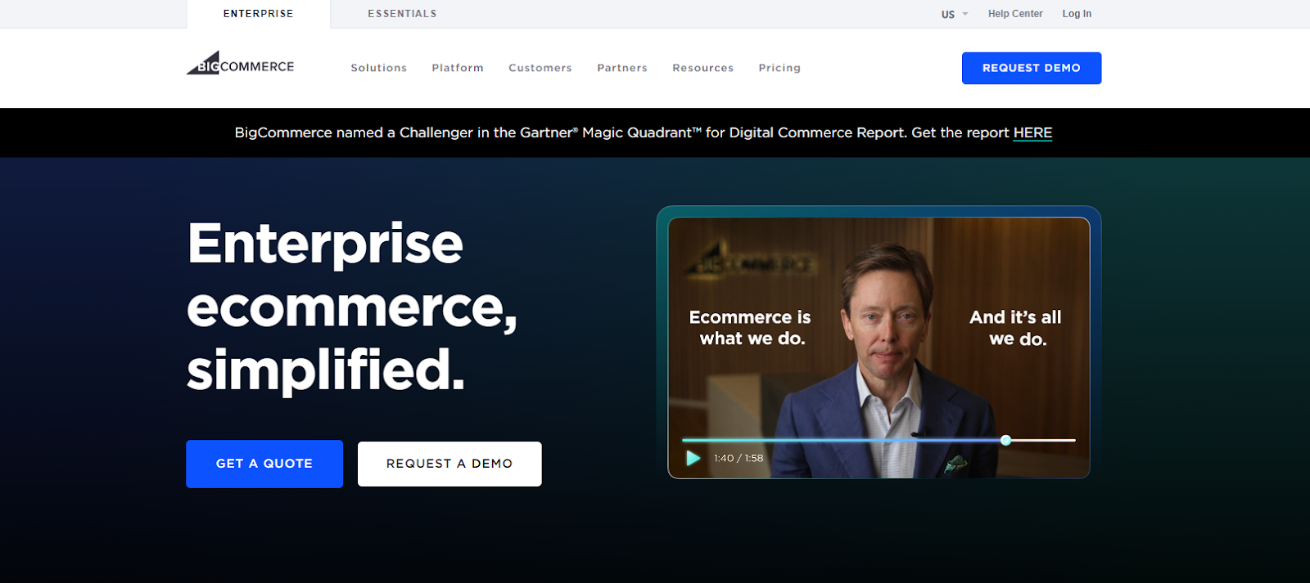Click the Log In link
The image size is (1310, 583).
tap(1077, 14)
